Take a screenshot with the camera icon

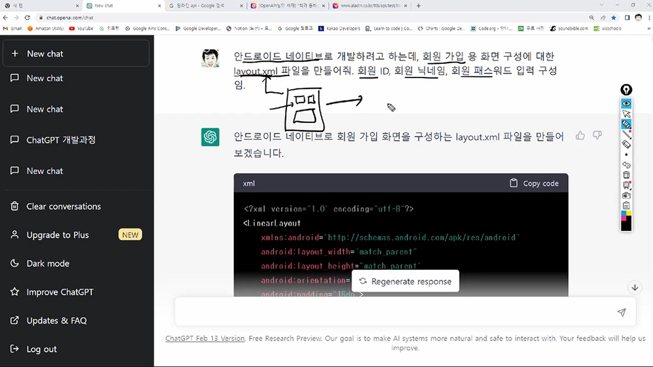626,195
